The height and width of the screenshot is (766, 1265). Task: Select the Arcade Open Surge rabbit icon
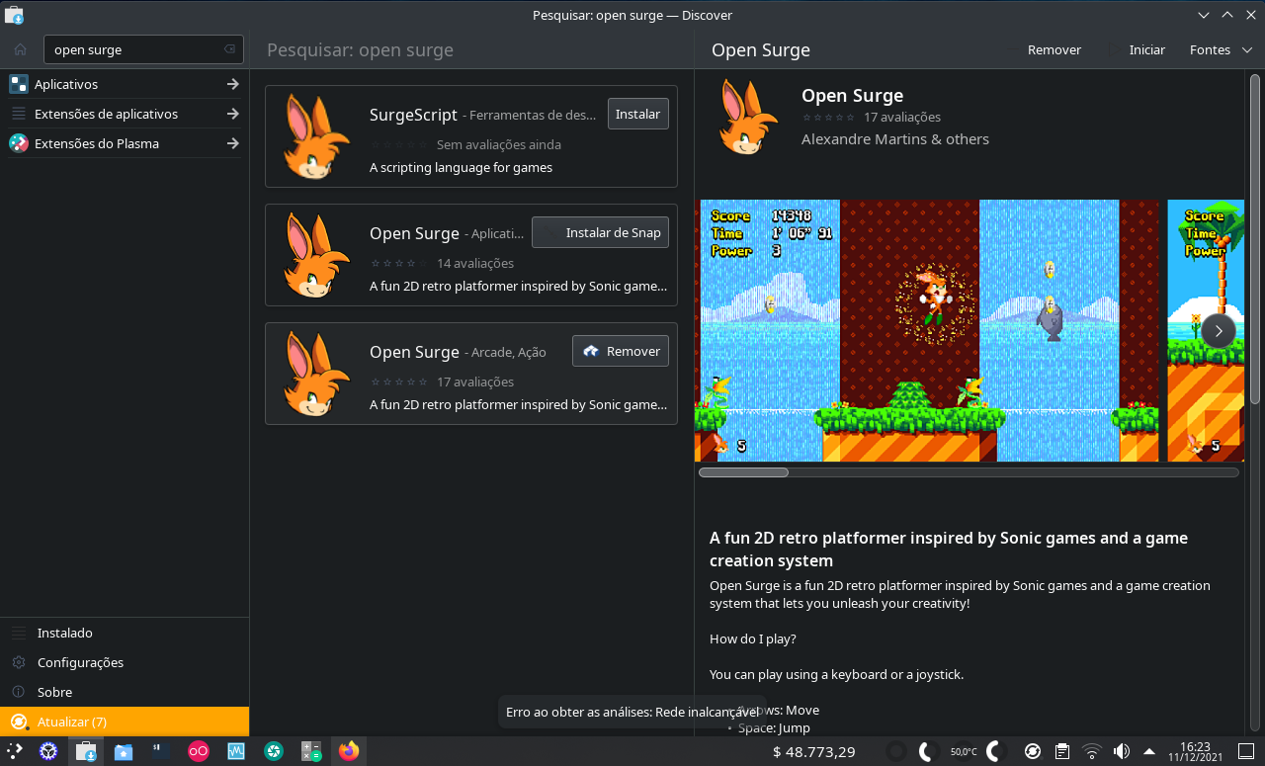tap(316, 374)
